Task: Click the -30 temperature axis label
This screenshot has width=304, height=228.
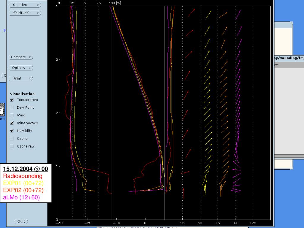Action: [59, 223]
